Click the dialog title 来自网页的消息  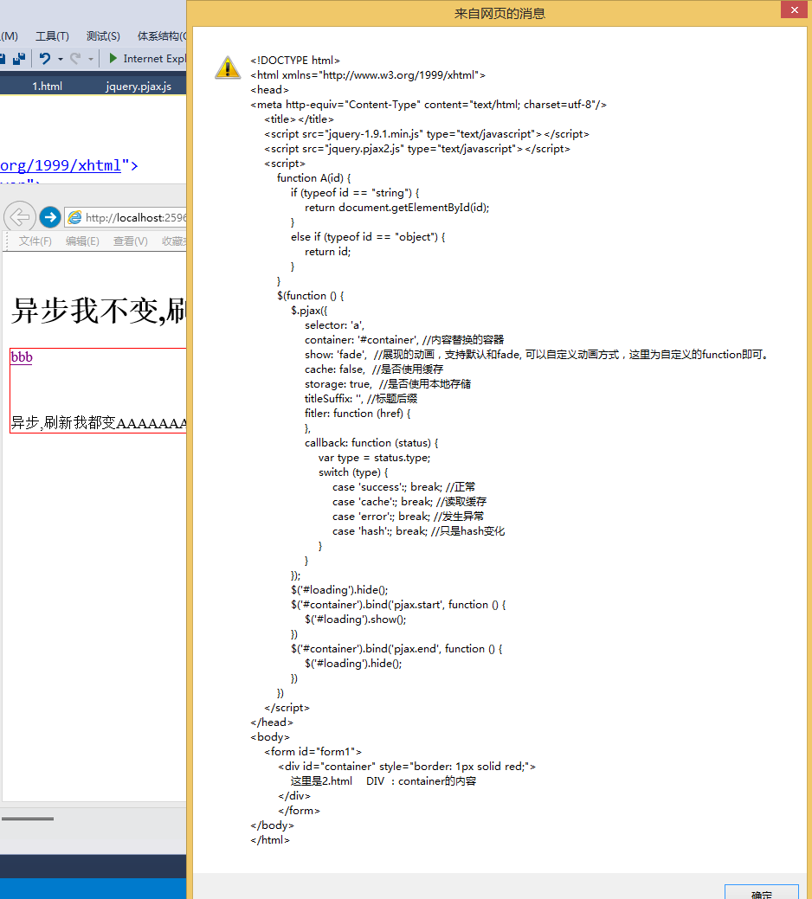[499, 13]
